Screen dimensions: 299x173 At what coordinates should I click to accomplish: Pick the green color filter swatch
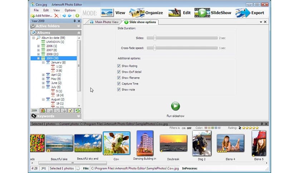(212, 128)
